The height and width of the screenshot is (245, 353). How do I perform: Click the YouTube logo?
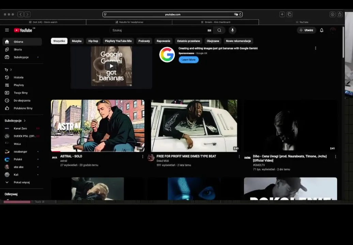[x=23, y=30]
